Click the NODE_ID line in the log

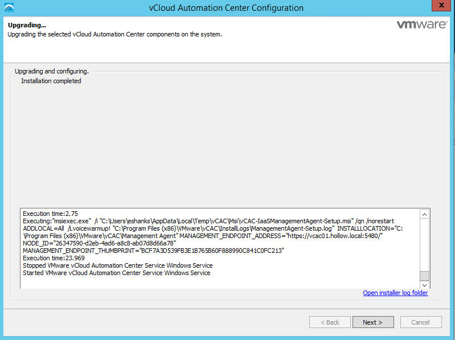click(x=99, y=243)
